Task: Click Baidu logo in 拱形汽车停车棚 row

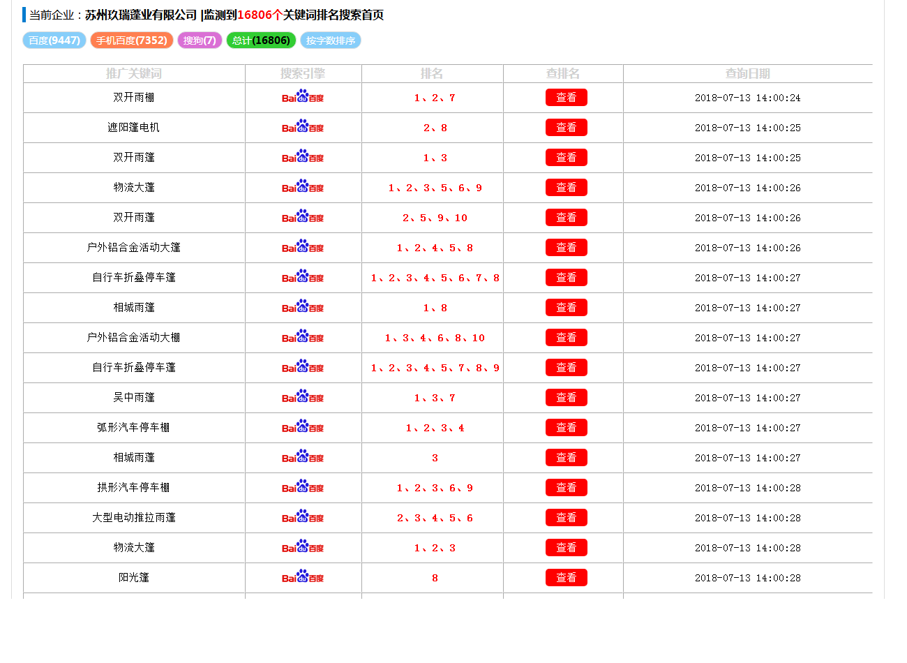Action: (303, 487)
